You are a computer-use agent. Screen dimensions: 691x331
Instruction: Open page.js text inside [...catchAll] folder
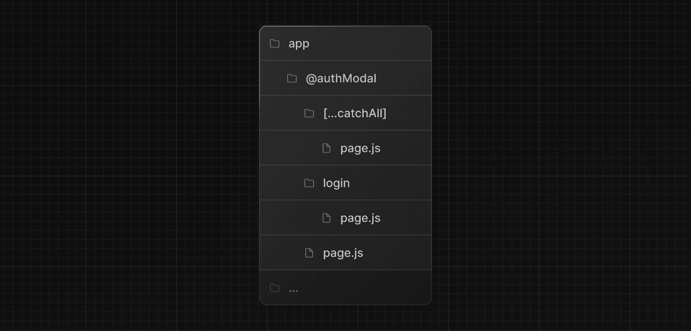tap(360, 149)
